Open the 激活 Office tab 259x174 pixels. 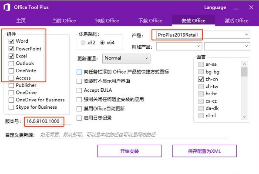tap(236, 20)
